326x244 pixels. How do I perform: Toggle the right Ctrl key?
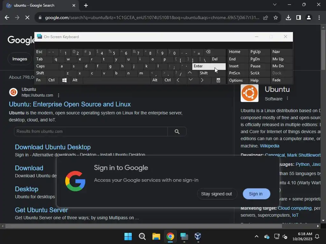click(168, 80)
